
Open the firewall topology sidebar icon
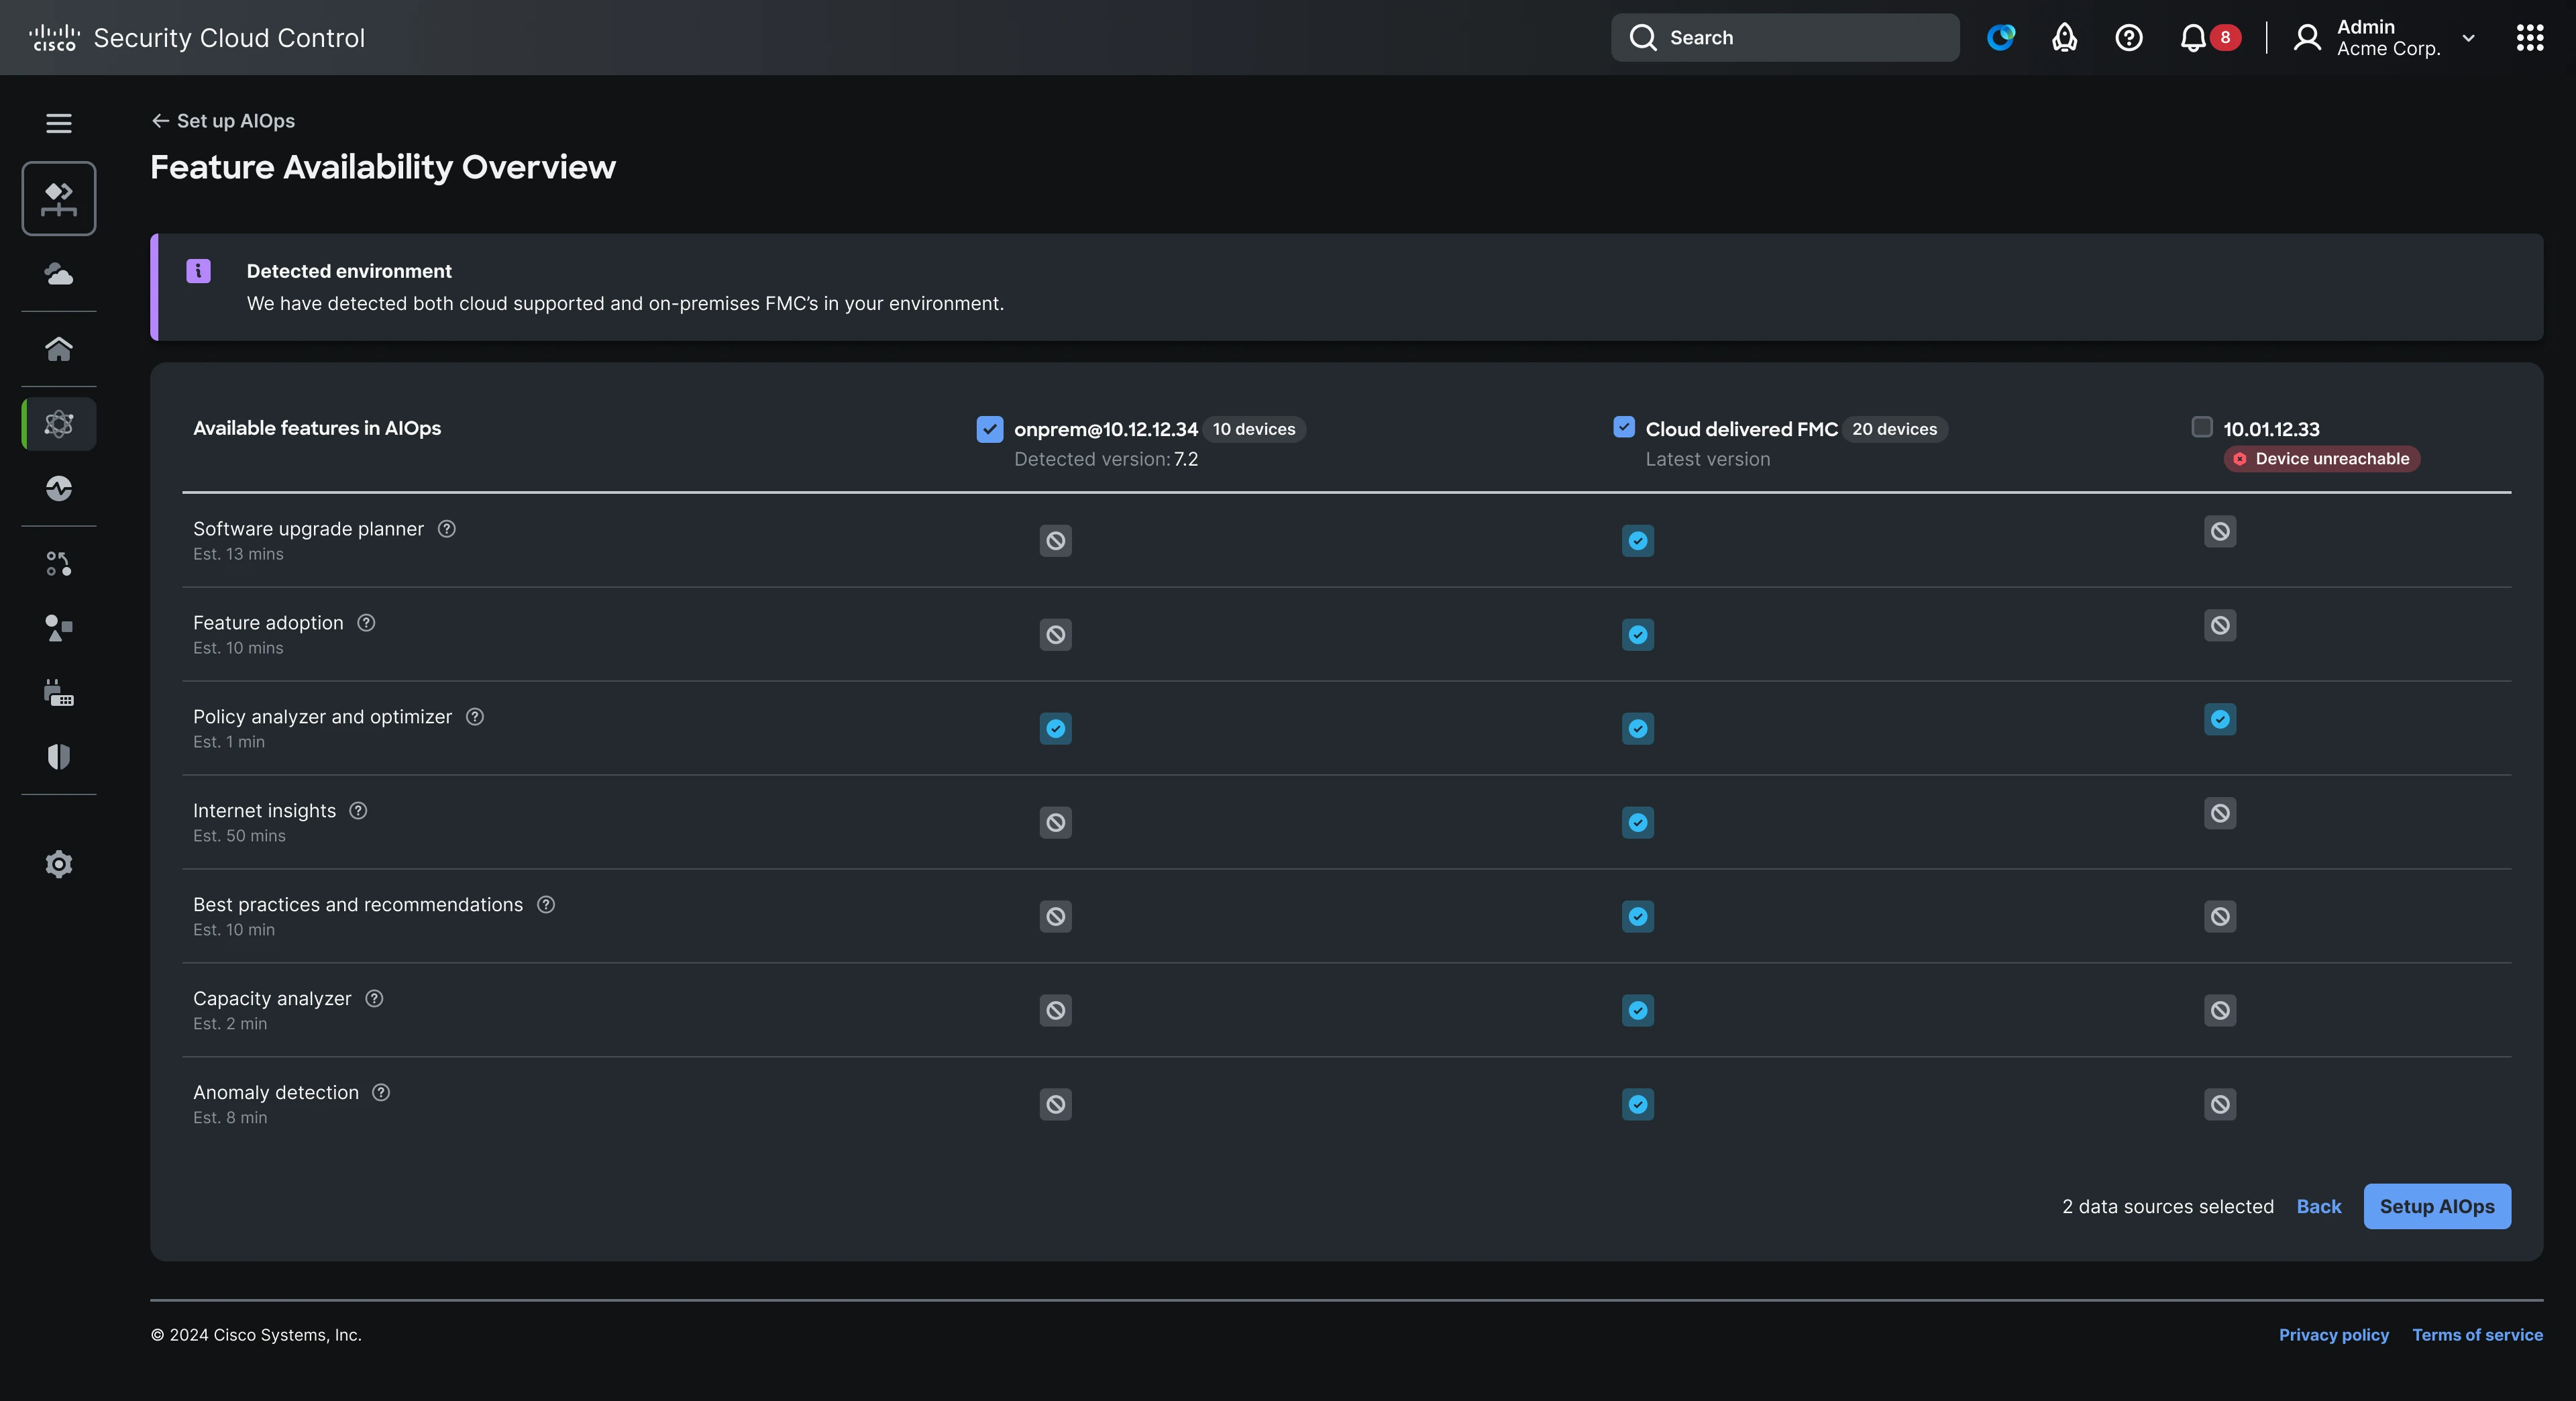click(x=59, y=198)
